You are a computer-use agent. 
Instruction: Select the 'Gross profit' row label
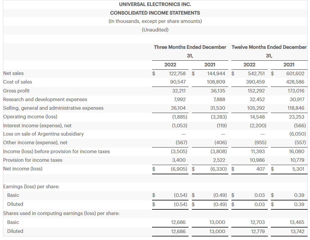point(16,91)
